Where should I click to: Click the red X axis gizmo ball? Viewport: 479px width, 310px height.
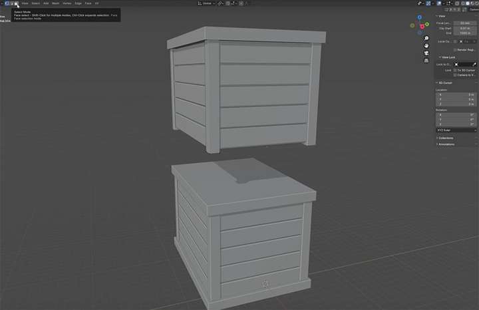422,27
